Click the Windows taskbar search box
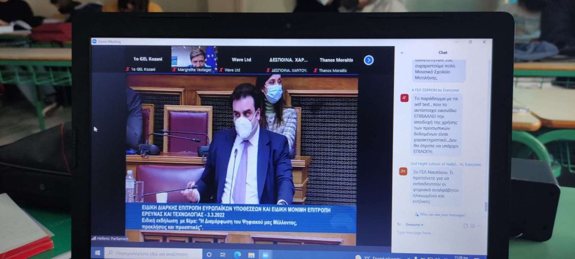Screen dimensions: 575x259 pyautogui.click(x=152, y=253)
